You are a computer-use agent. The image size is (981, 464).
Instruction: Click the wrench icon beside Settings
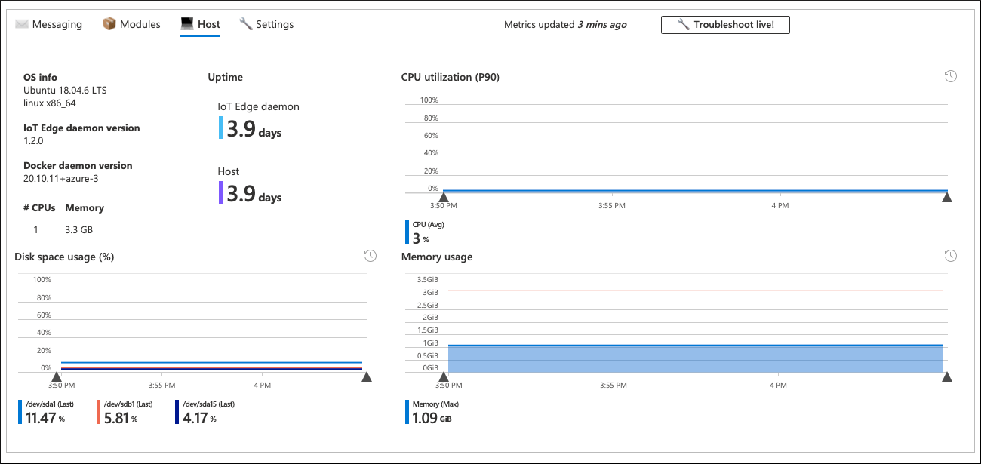pyautogui.click(x=245, y=24)
